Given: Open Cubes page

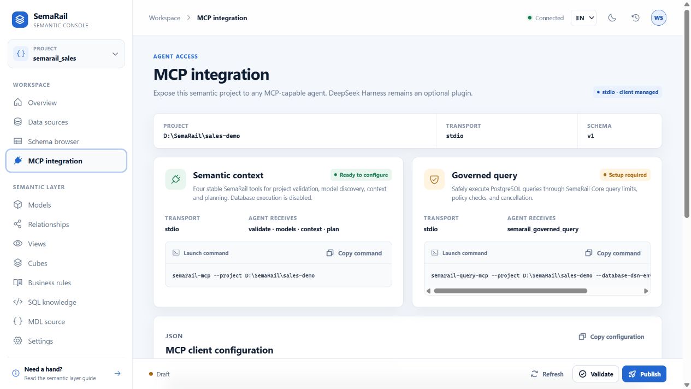Looking at the screenshot, I should point(66,263).
